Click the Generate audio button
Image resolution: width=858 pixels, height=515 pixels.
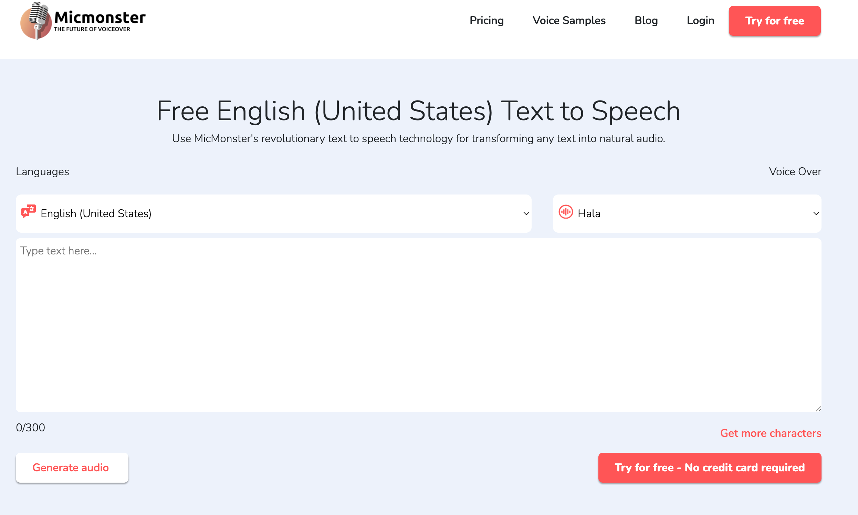[72, 467]
